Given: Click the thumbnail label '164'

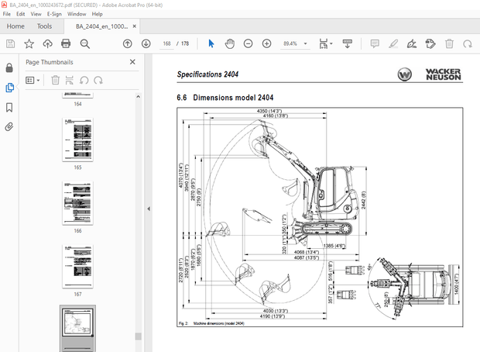Looking at the screenshot, I should pyautogui.click(x=77, y=104).
